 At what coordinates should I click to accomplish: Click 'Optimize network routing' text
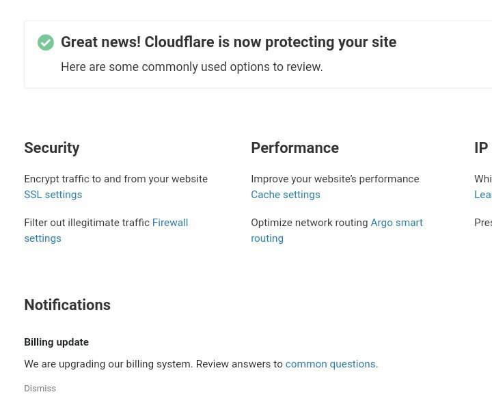point(310,223)
